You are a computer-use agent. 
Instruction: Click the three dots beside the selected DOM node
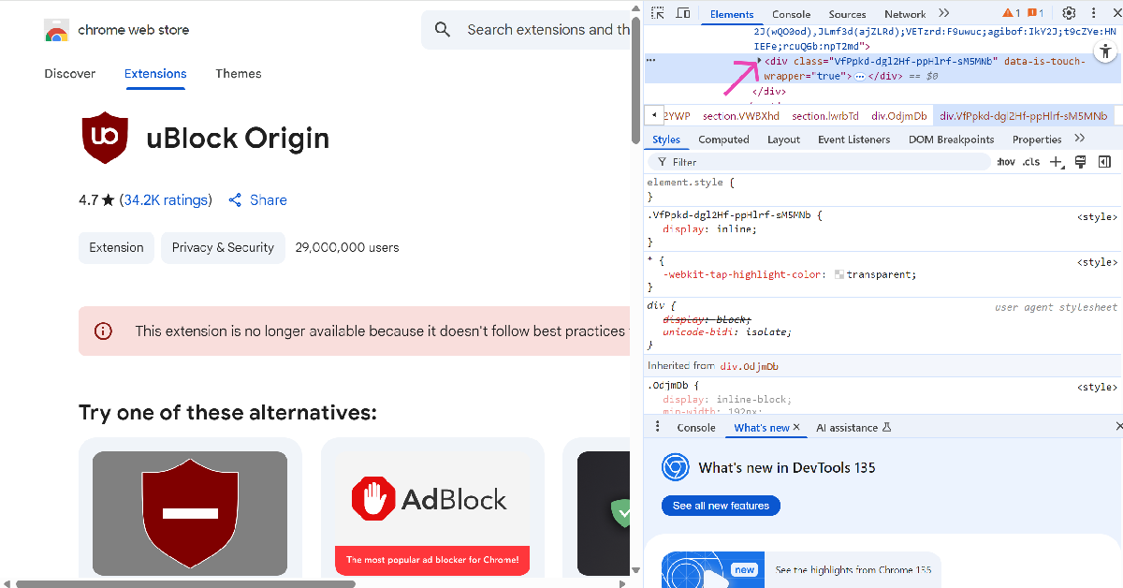tap(651, 61)
